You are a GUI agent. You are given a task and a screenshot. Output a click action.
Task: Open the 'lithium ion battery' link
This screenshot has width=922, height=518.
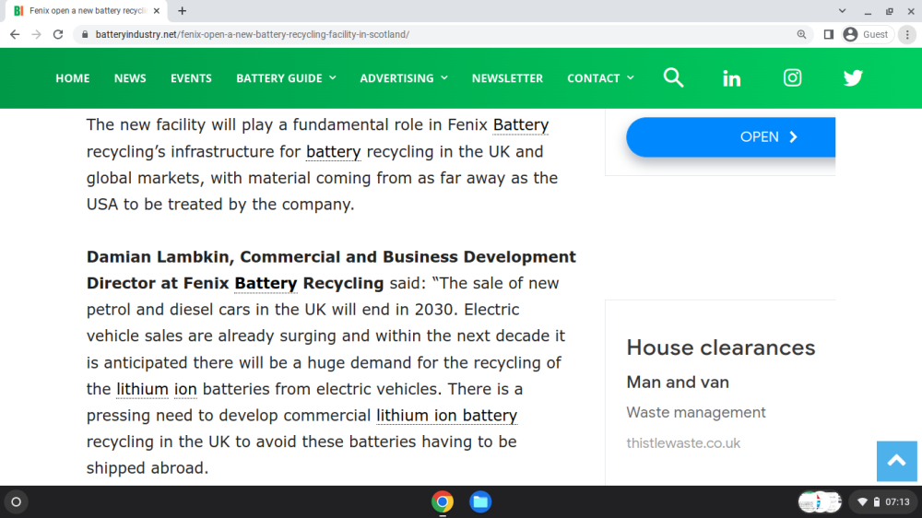click(447, 416)
